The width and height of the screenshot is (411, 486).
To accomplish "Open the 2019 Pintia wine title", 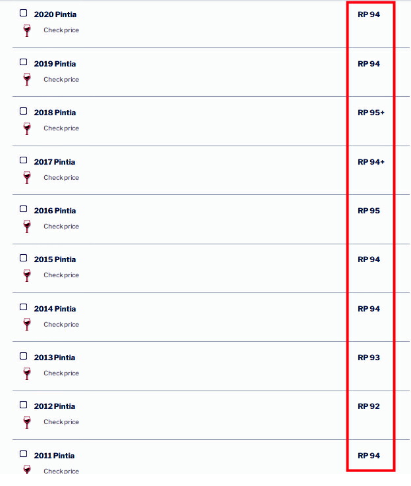I will click(x=55, y=64).
